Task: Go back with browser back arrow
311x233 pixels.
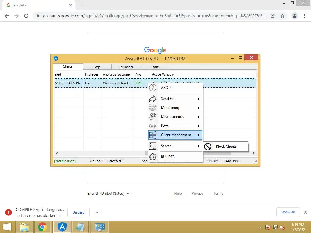Action: coord(7,16)
